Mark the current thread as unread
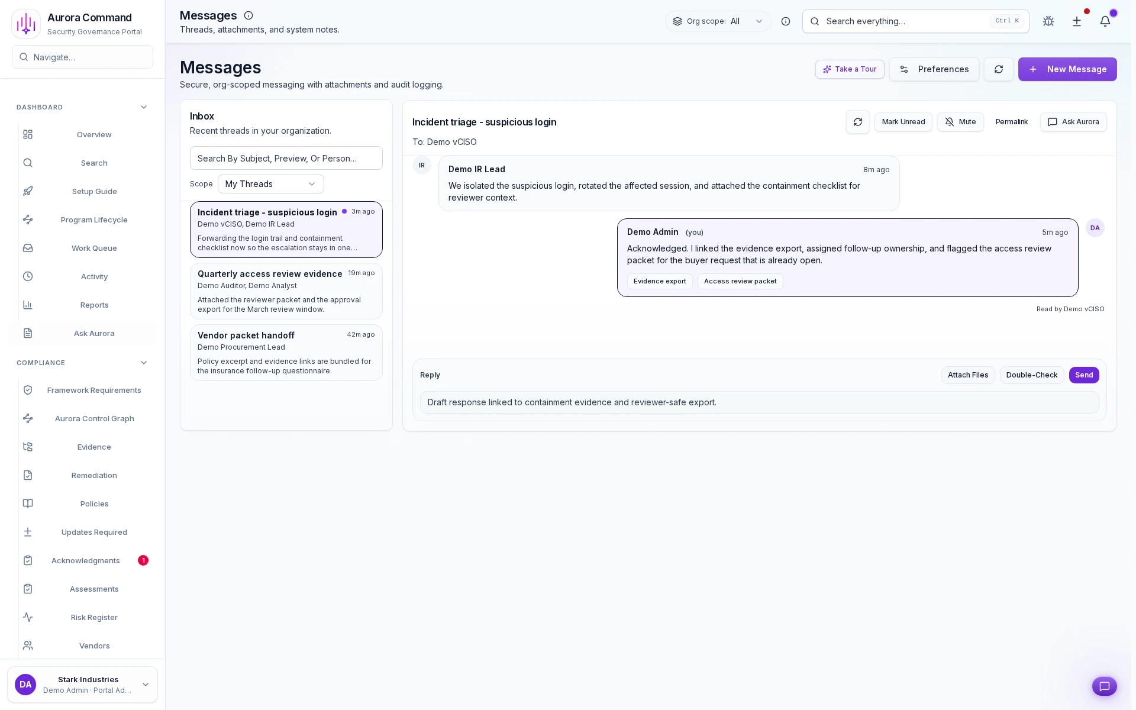Viewport: 1136px width, 710px height. [x=903, y=122]
